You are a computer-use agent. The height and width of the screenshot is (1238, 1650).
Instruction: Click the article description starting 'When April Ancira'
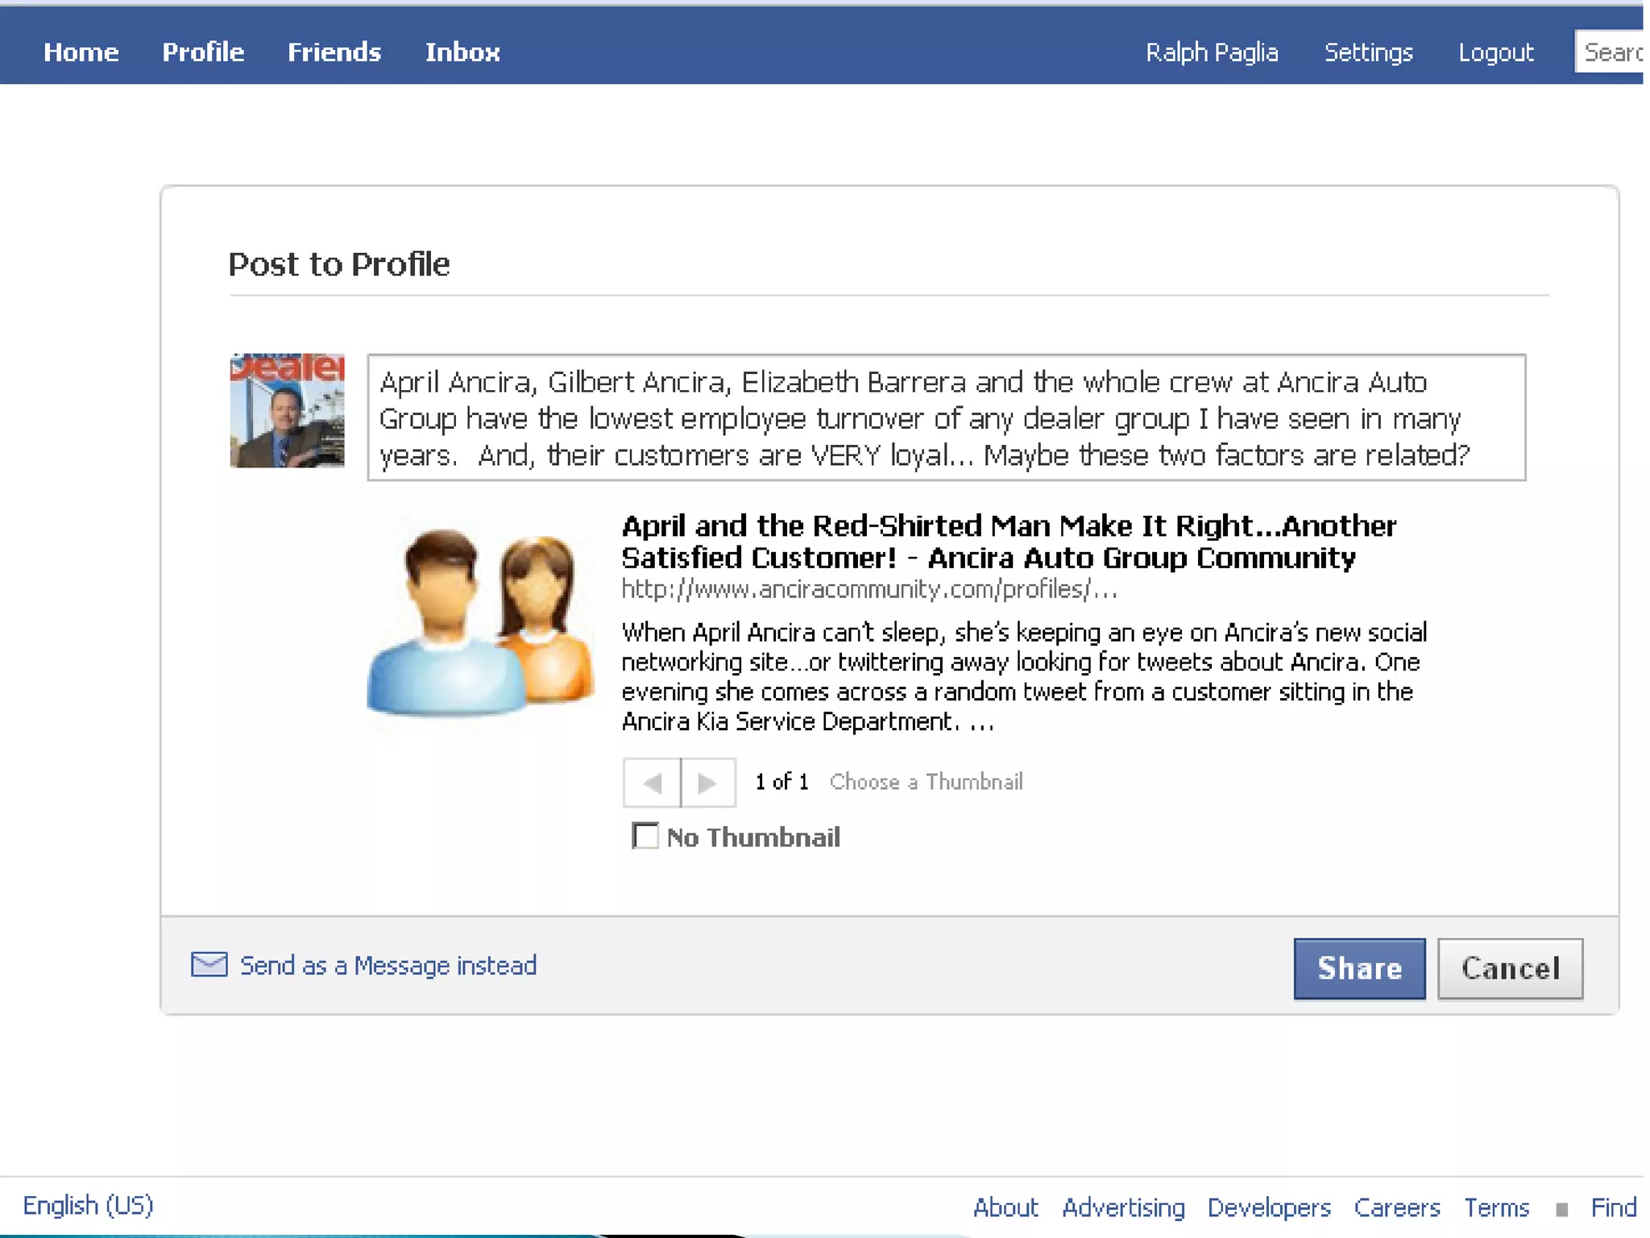[1024, 676]
